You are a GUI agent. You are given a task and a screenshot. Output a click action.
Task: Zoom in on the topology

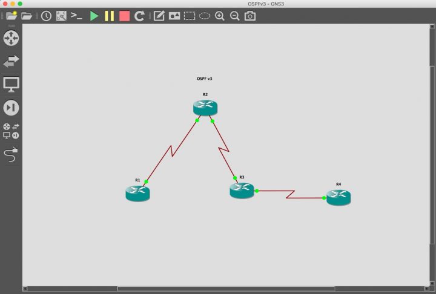click(x=220, y=16)
